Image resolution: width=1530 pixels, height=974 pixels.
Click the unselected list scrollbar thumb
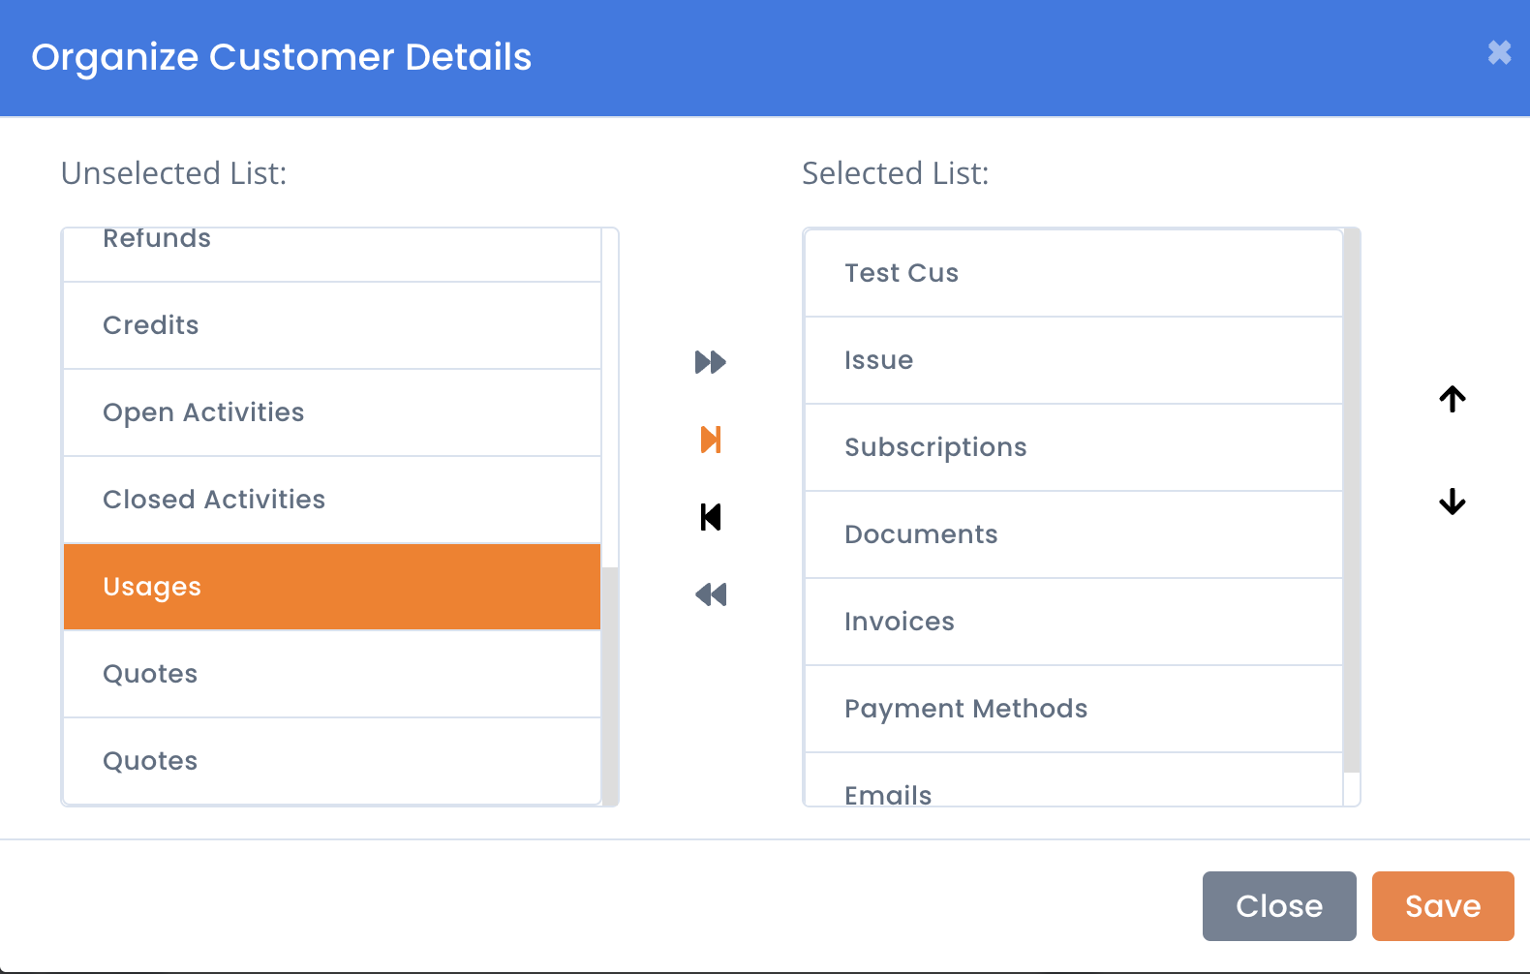click(610, 685)
